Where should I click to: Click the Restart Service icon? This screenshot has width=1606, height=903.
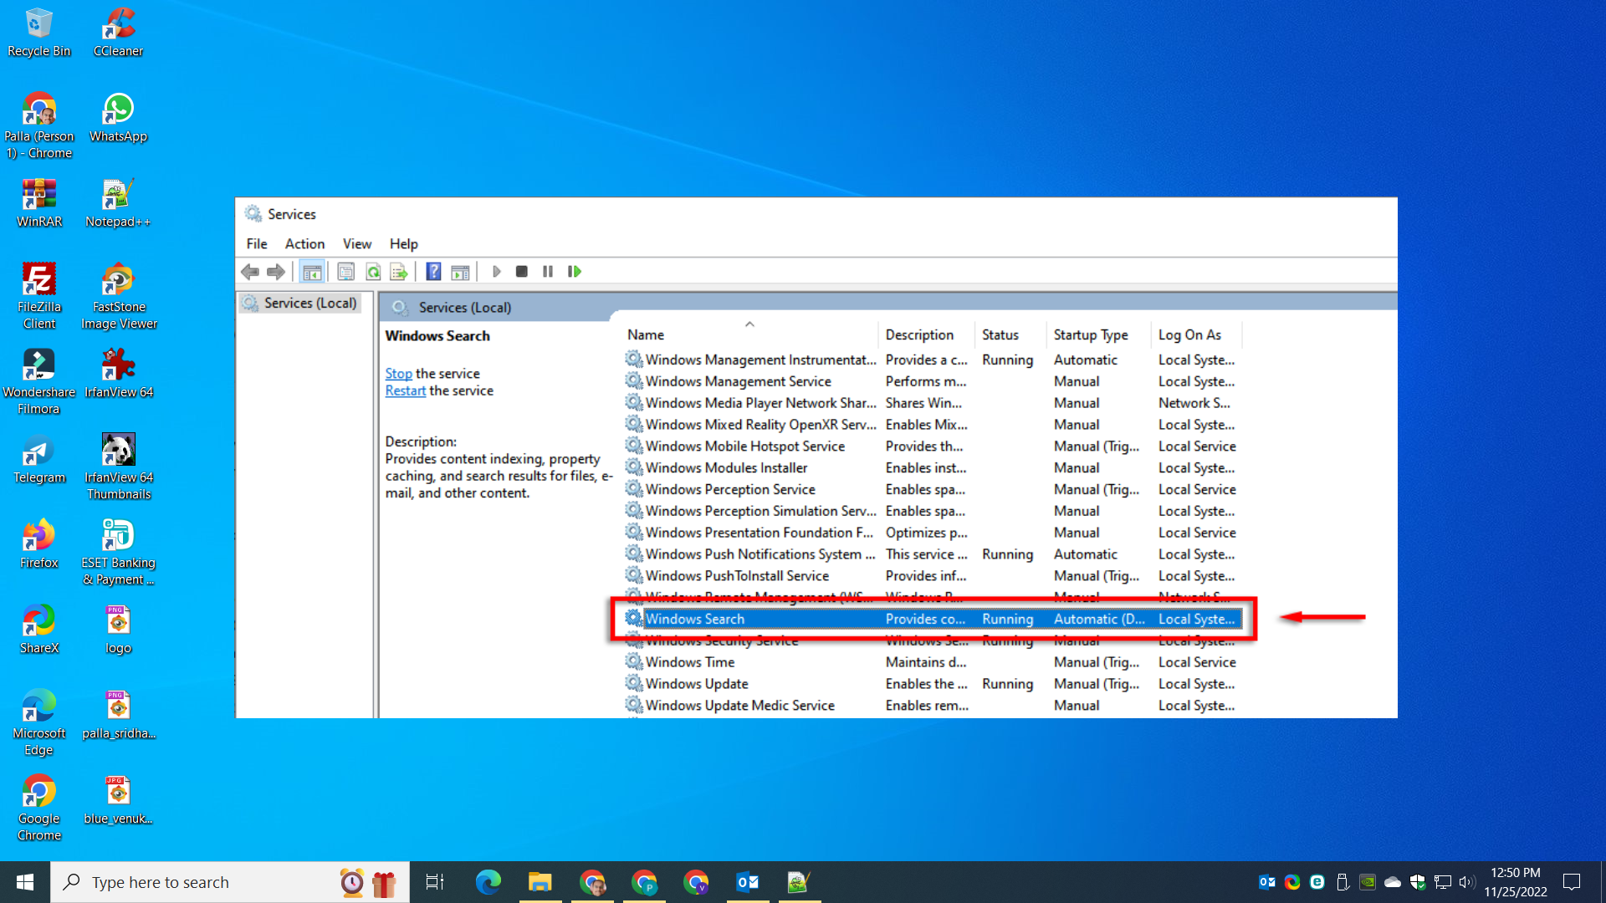point(575,272)
